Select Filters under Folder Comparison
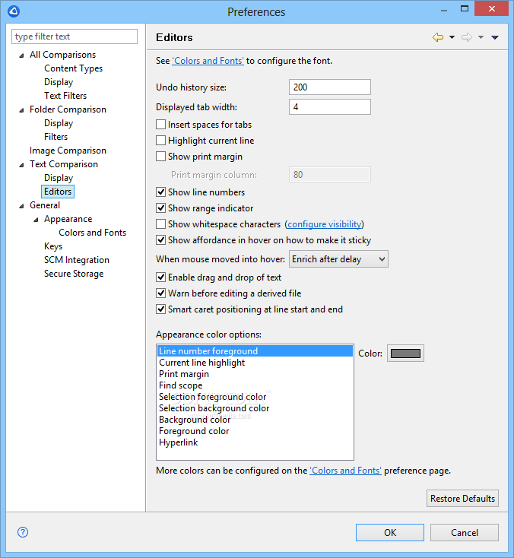 coord(56,137)
